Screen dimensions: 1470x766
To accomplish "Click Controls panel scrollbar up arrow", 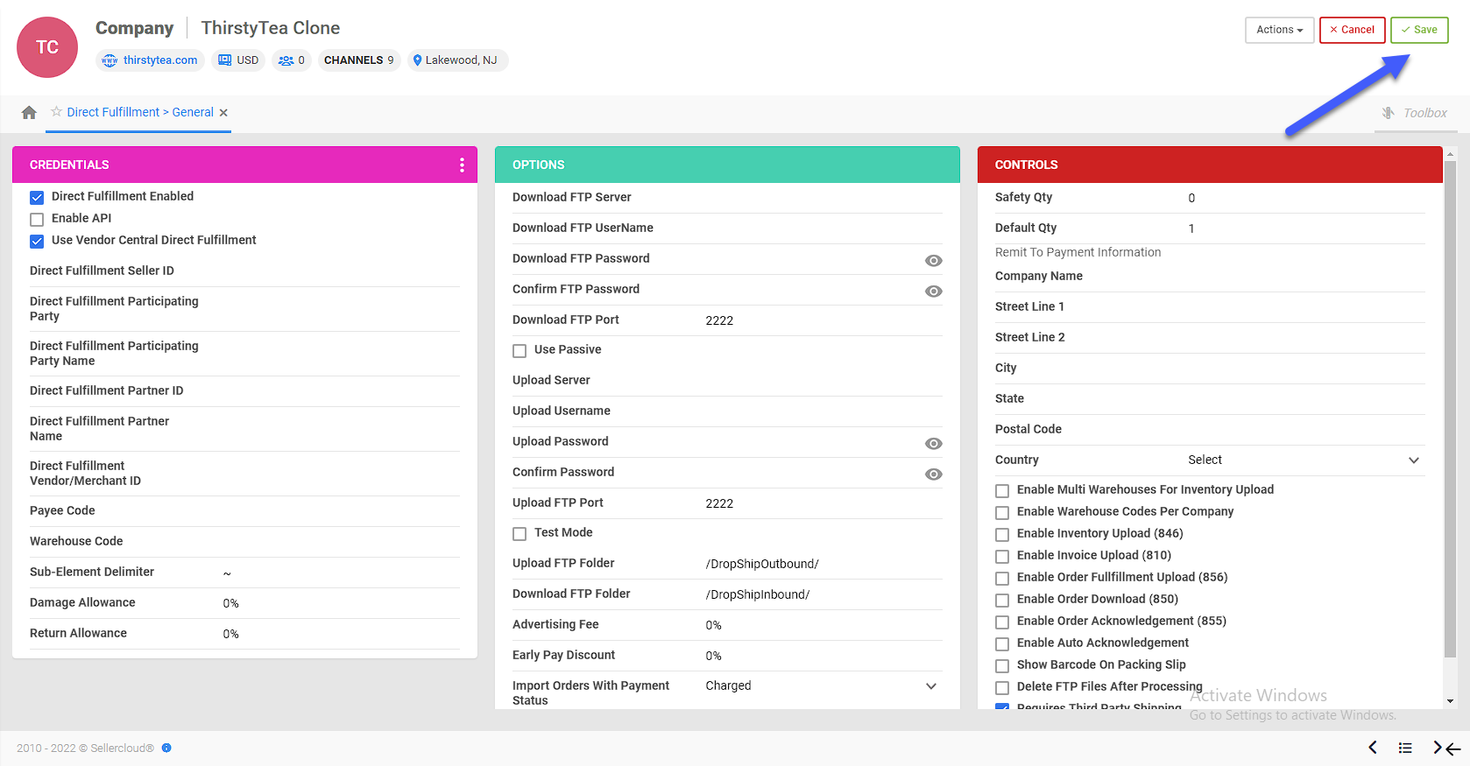I will [x=1450, y=154].
